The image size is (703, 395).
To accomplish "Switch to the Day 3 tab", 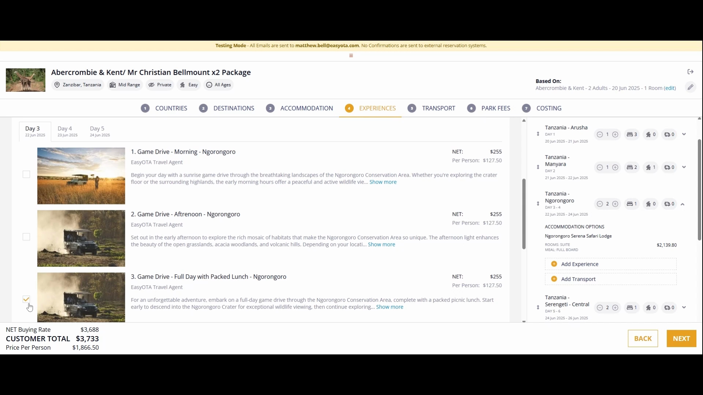I will [x=35, y=132].
